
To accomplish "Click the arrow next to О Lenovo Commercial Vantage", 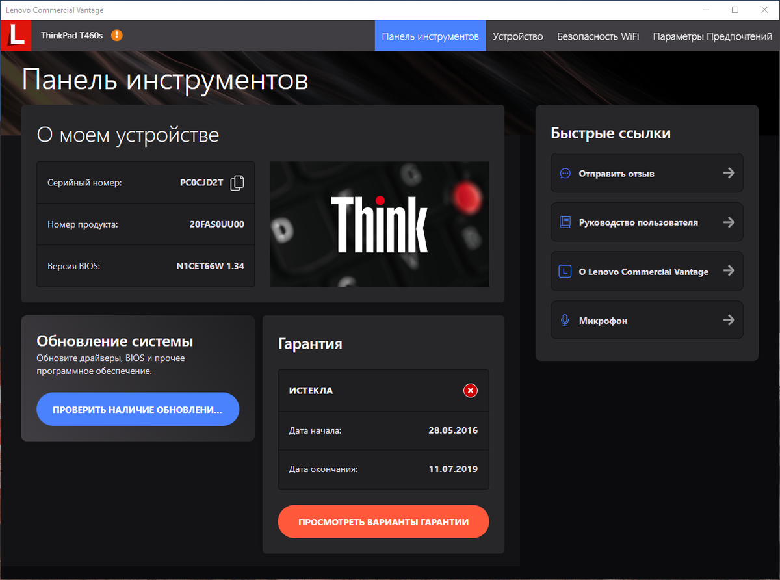I will pyautogui.click(x=729, y=271).
